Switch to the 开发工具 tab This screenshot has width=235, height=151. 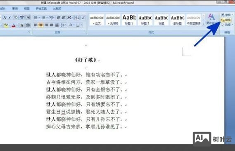tap(41, 9)
